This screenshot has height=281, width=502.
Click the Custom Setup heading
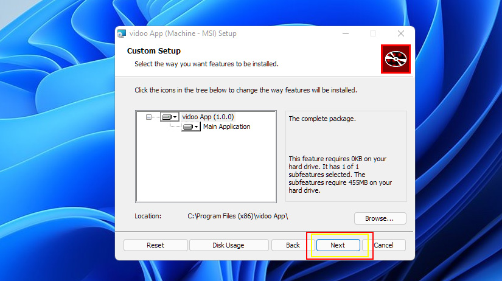[154, 51]
